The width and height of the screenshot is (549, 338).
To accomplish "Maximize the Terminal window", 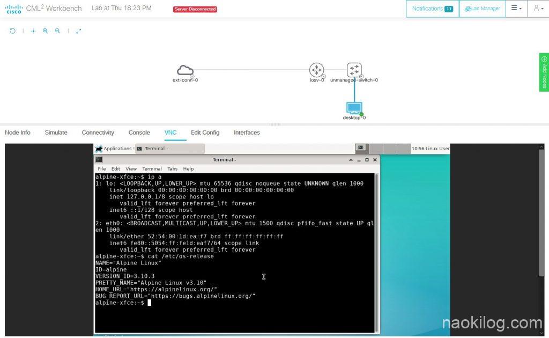I will pos(367,160).
